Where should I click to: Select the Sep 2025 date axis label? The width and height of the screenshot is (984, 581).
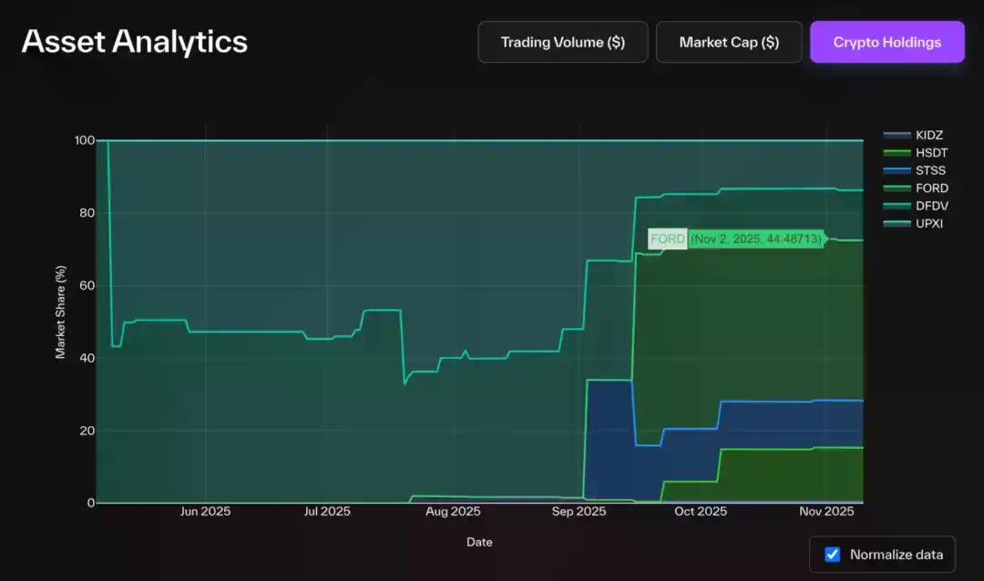(x=578, y=512)
